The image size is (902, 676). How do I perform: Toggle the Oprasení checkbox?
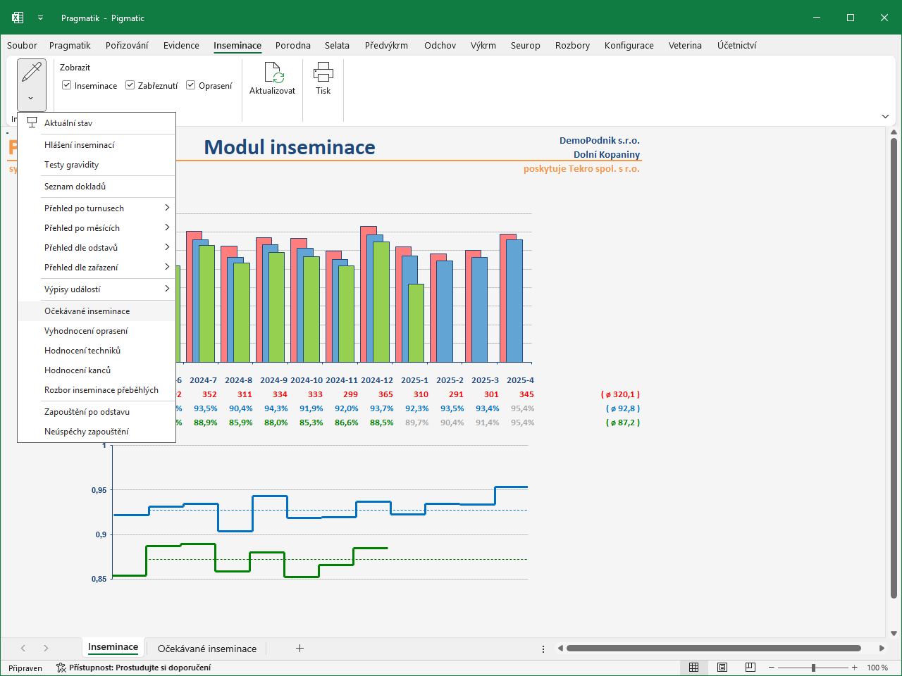coord(191,85)
